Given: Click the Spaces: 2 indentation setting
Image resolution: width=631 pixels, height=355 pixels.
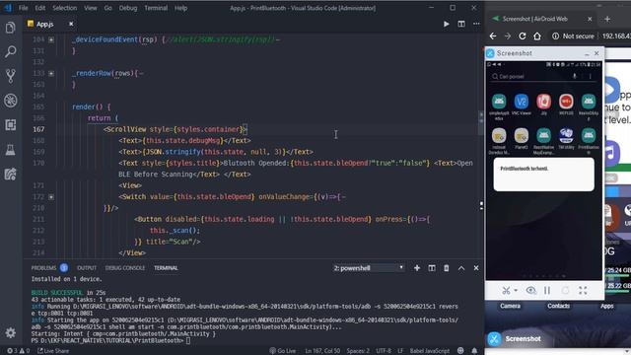Looking at the screenshot, I should click(358, 351).
